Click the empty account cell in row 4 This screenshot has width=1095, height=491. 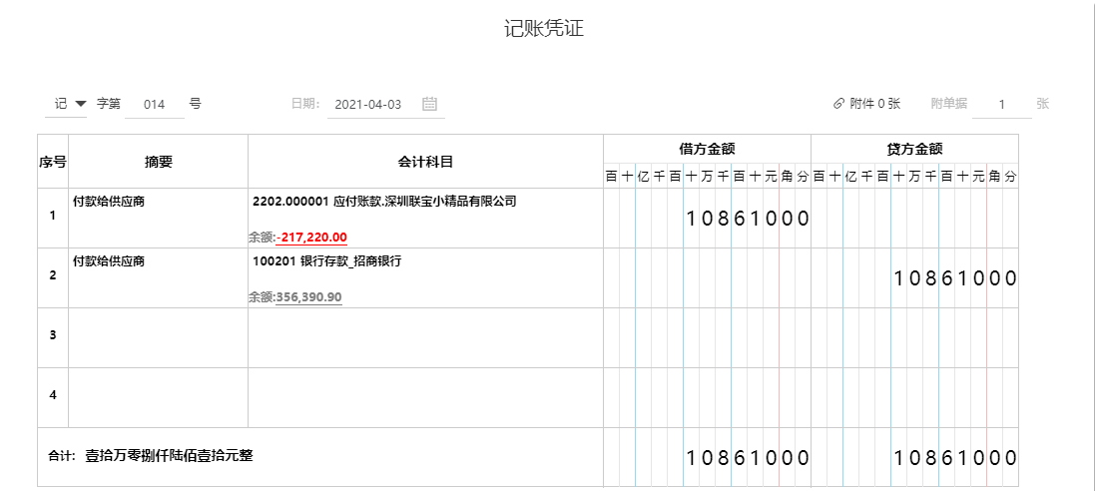point(425,397)
